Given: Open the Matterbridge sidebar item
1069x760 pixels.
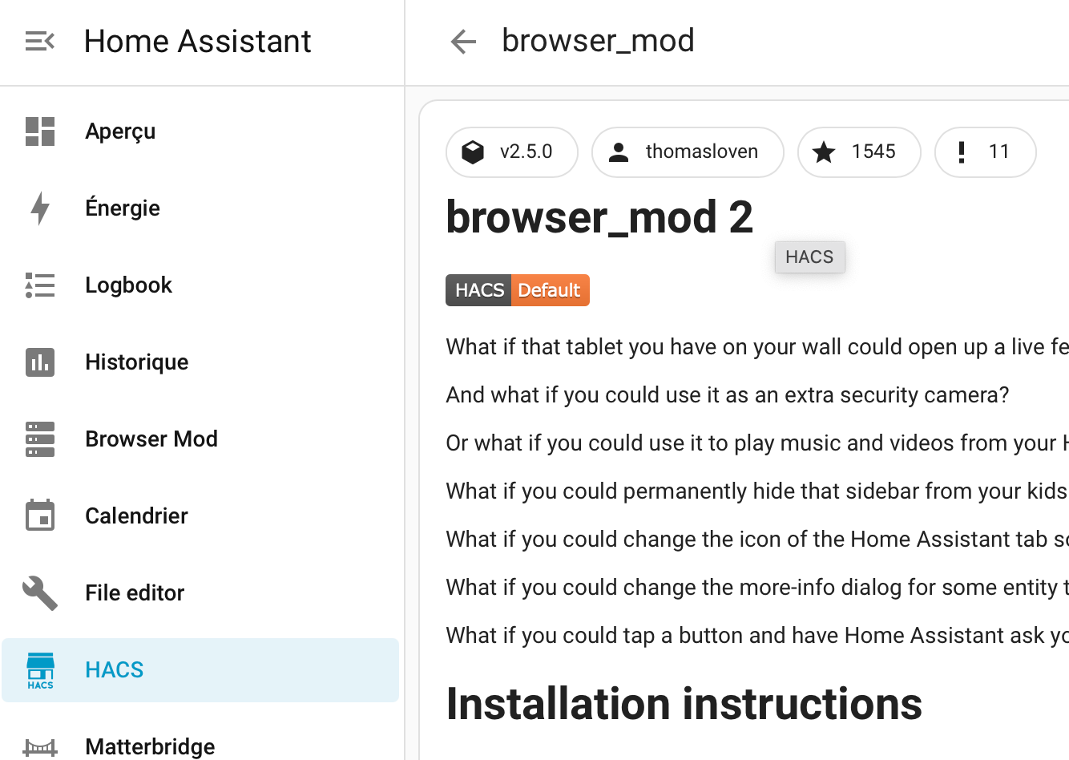Looking at the screenshot, I should pos(150,746).
